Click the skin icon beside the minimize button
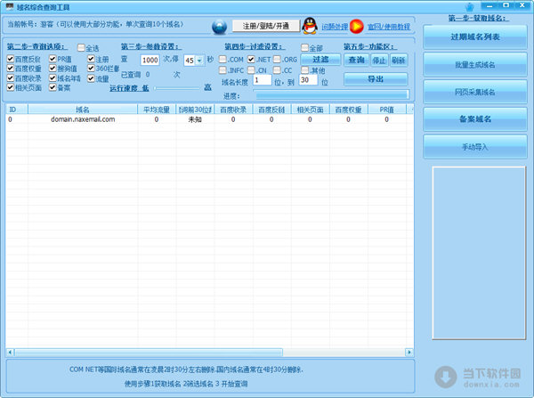This screenshot has height=398, width=534. pyautogui.click(x=470, y=6)
